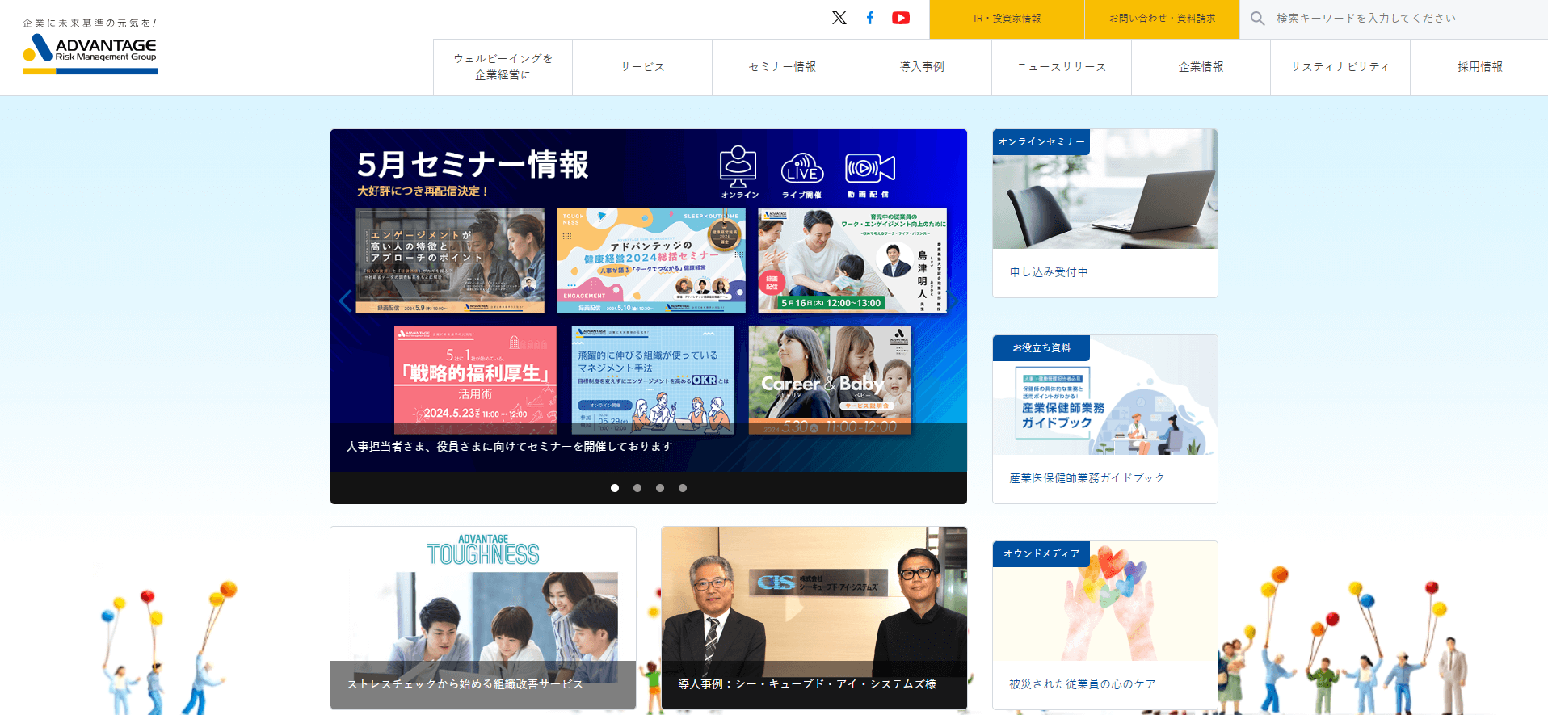Click the search magnifier icon
This screenshot has height=715, width=1548.
(1257, 18)
